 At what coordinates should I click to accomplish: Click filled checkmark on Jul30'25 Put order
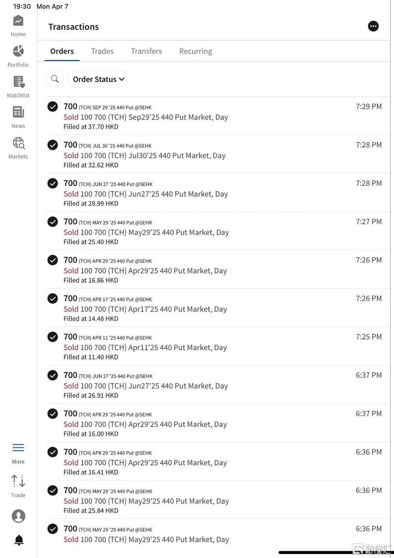[x=53, y=145]
